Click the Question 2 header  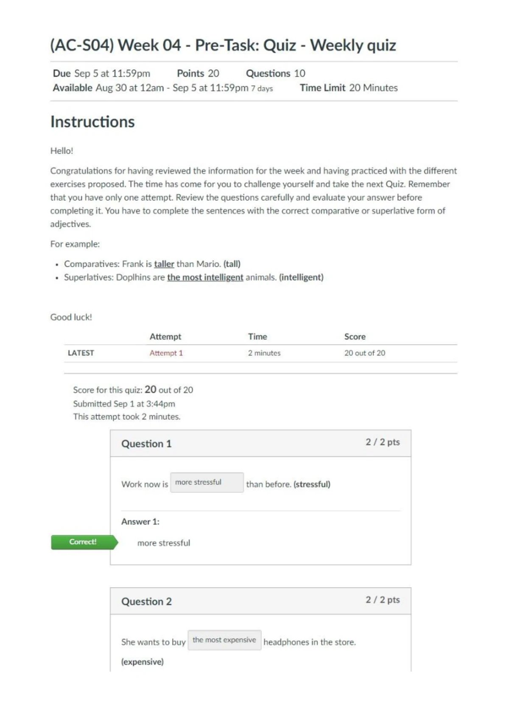[x=146, y=601]
